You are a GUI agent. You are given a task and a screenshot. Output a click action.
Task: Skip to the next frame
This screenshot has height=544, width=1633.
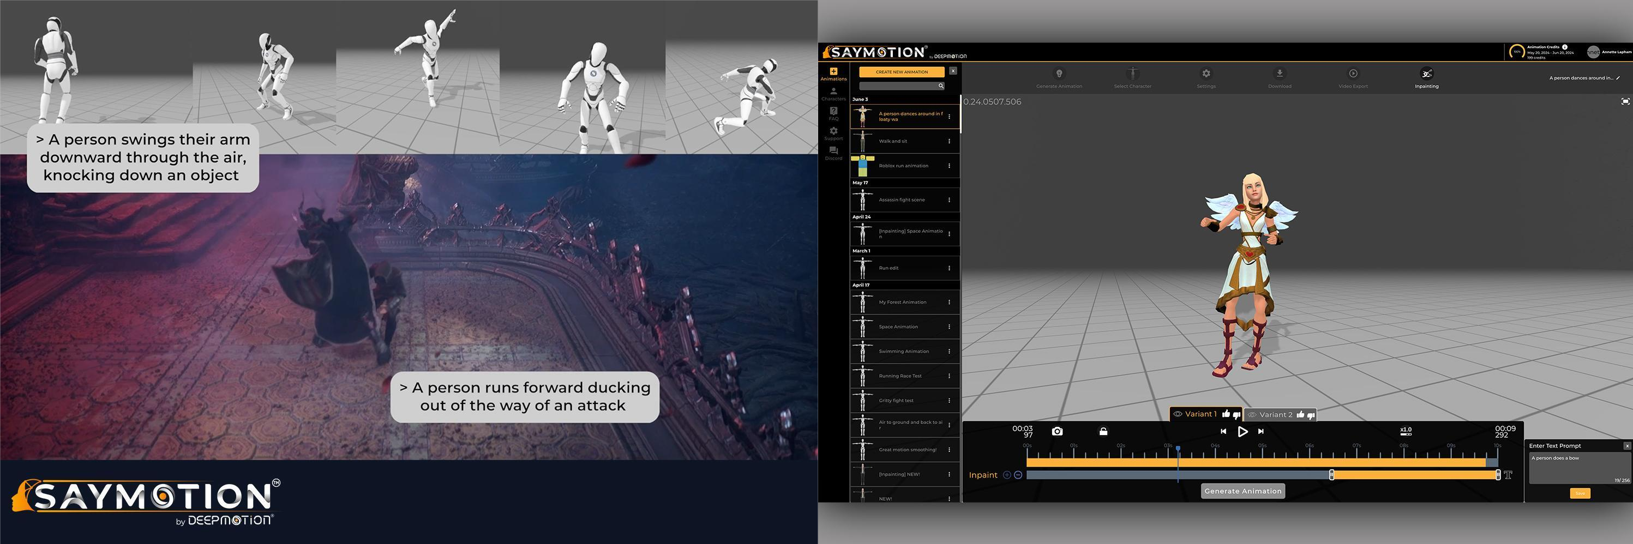1261,431
